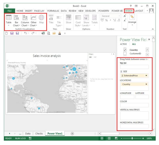Close the Filters pane
Screen dimensions: 159x145
click(x=114, y=54)
